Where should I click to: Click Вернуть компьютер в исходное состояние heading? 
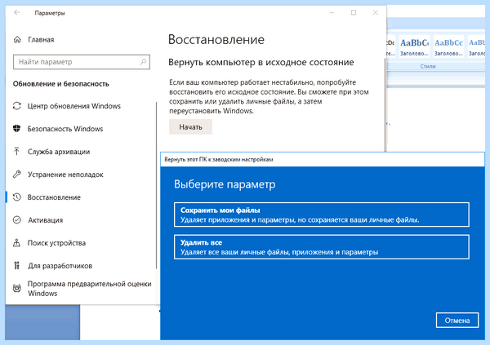(261, 62)
